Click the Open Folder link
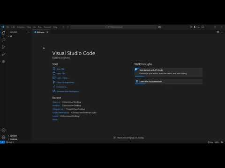The image size is (225, 168). [62, 78]
